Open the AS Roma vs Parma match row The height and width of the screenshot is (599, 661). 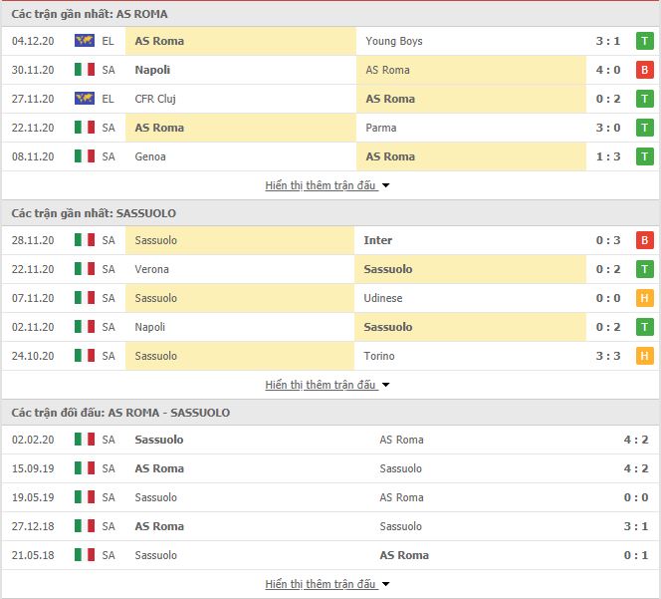tap(330, 128)
